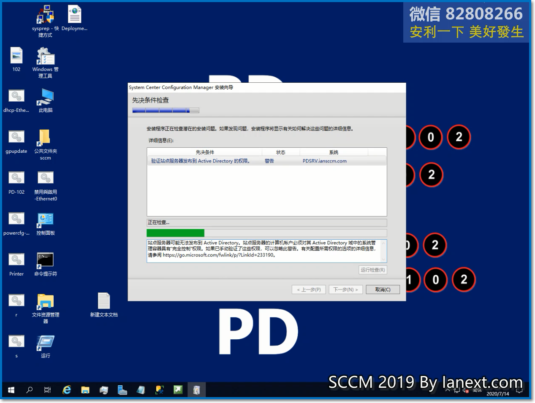
Task: Select the Active Directory 权限 prerequisite row
Action: (x=266, y=161)
